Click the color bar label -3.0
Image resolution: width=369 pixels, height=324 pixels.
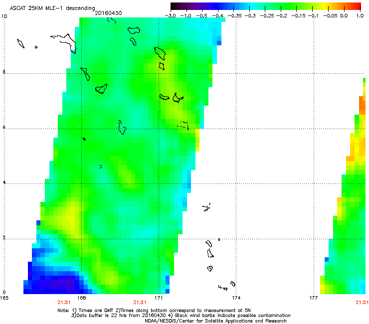[170, 16]
